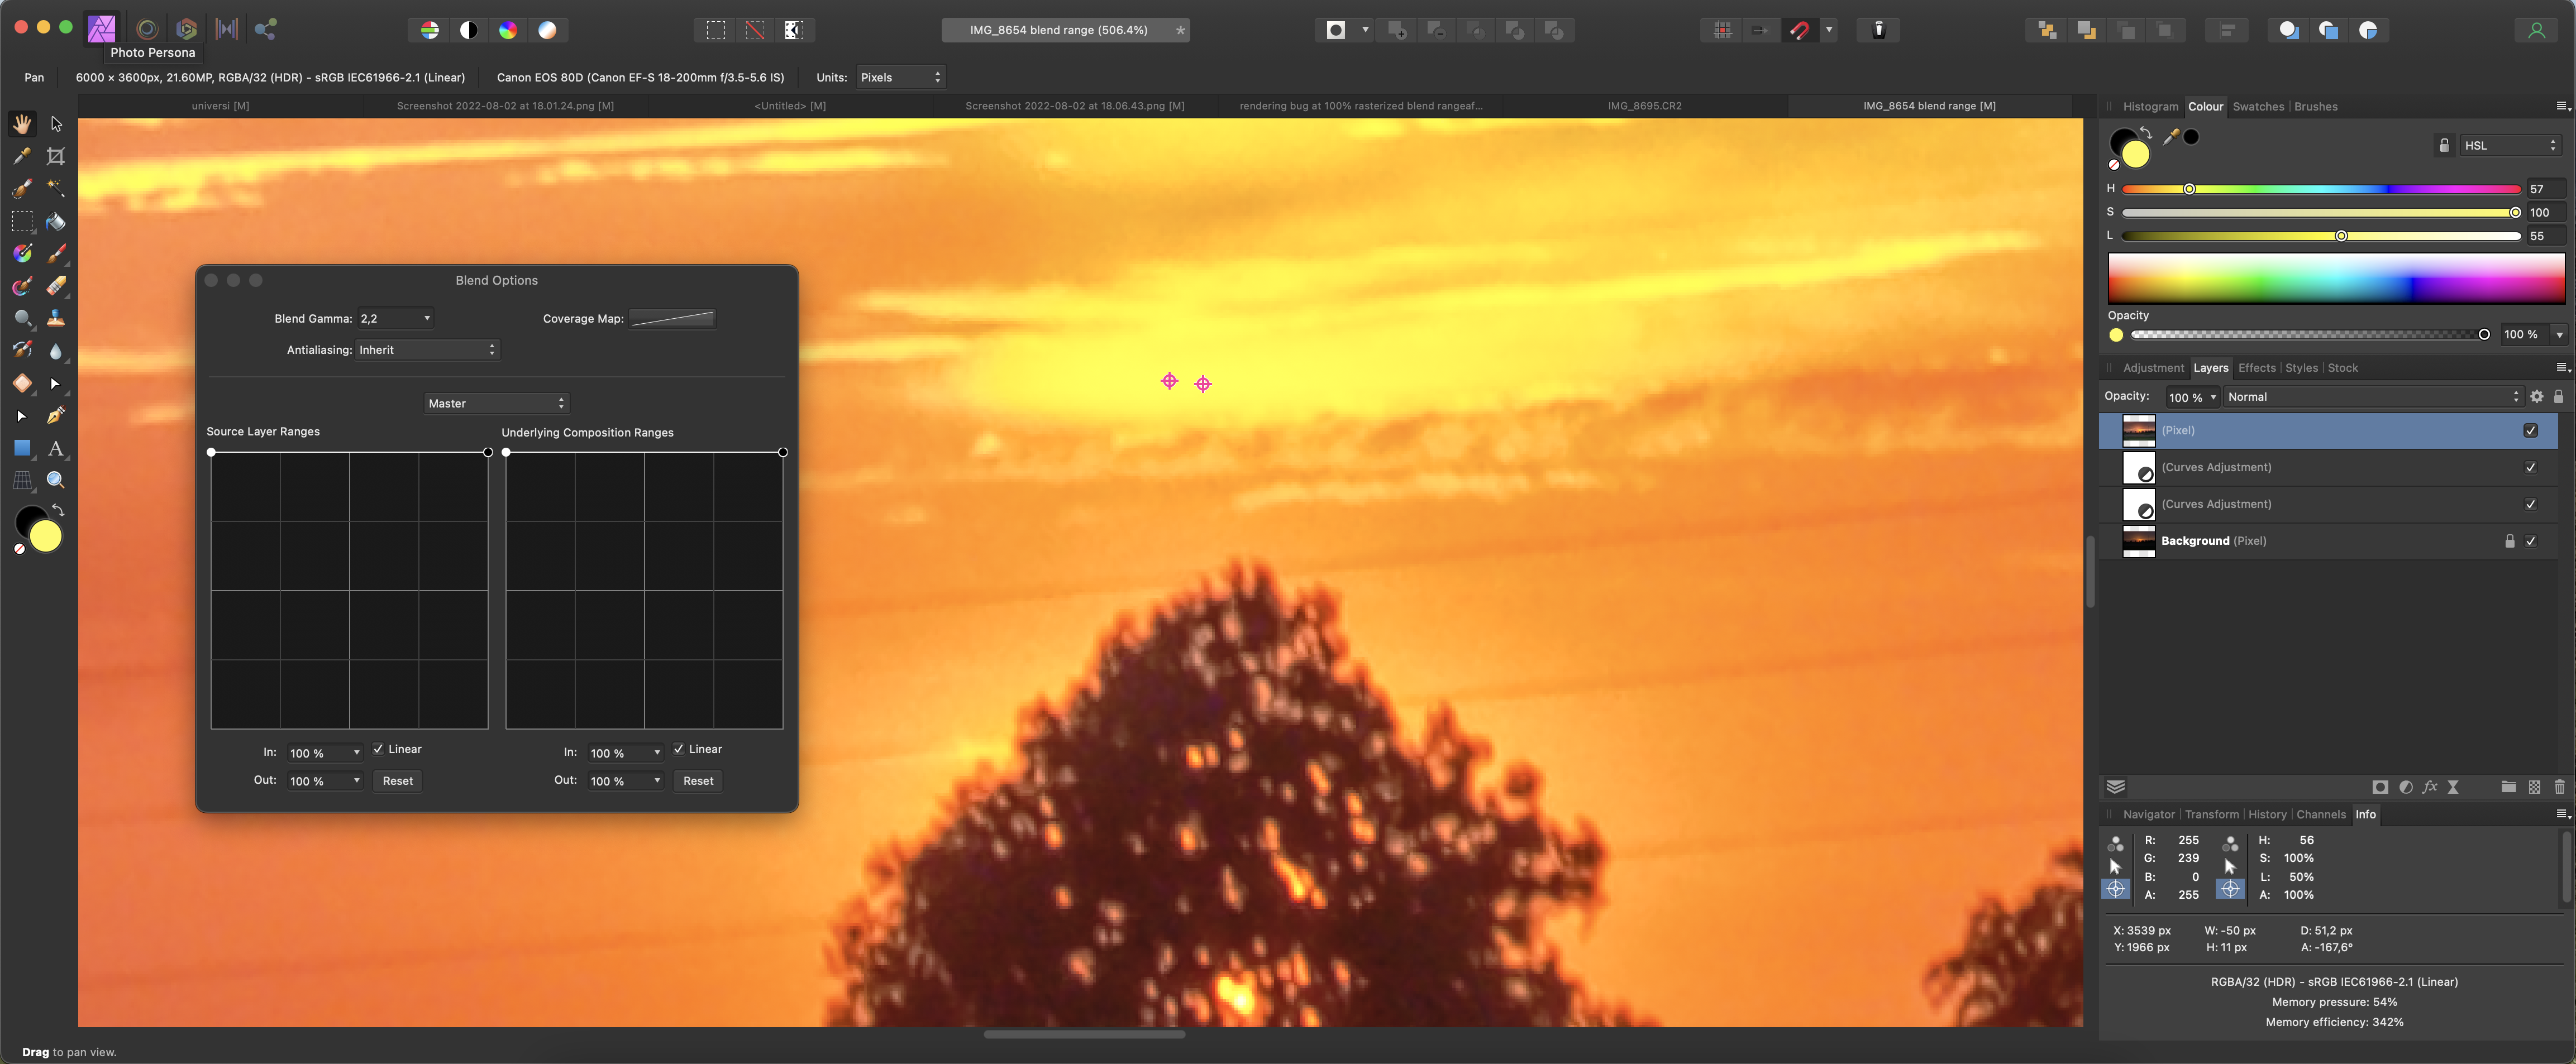
Task: Delete selected layer with trash icon
Action: click(x=2559, y=787)
